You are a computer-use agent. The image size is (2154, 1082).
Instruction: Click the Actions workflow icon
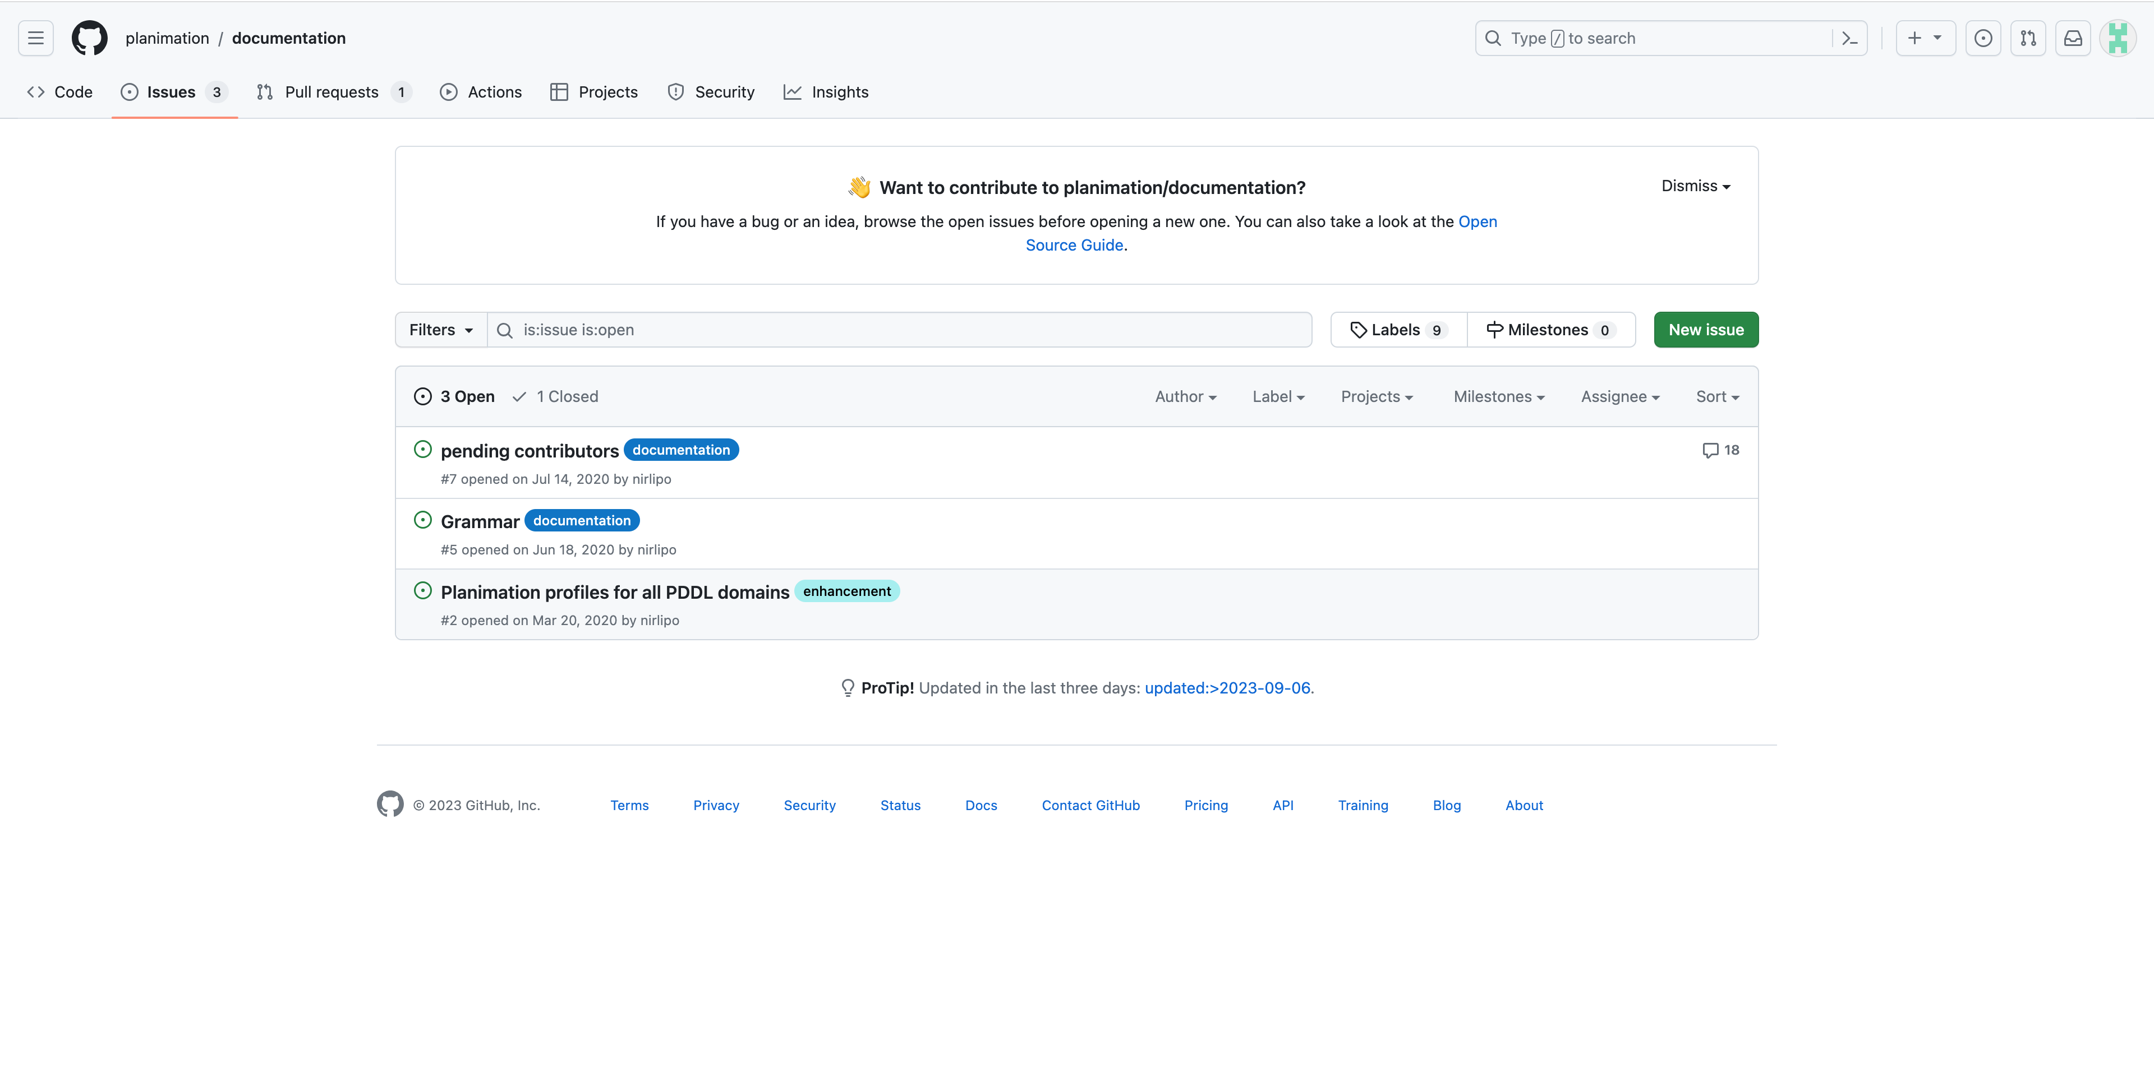(x=450, y=93)
